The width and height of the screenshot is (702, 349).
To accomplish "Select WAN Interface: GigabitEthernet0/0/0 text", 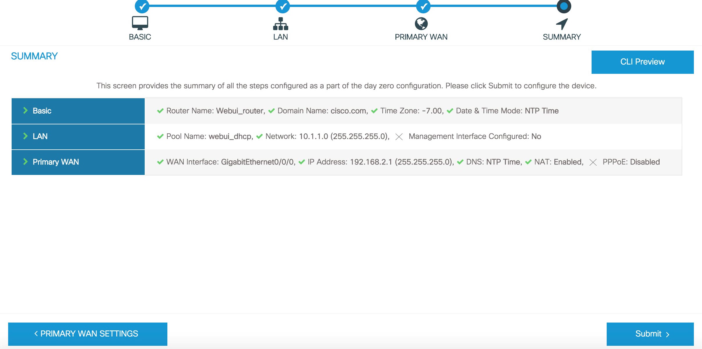I will click(x=231, y=162).
